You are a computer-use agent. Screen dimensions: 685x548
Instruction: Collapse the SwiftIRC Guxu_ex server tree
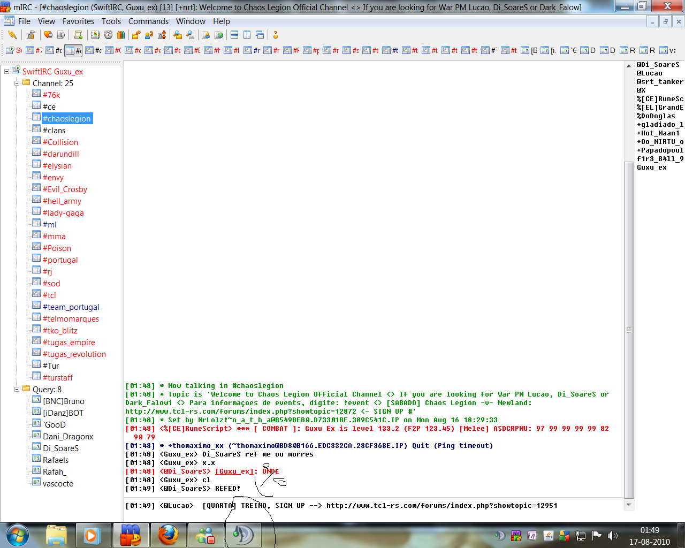pos(7,72)
